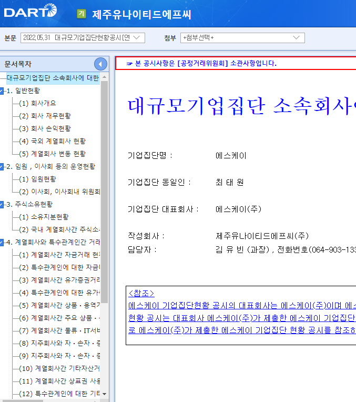Click the 제주유나이티드에프씨 header title
356x402 pixels.
(x=141, y=14)
